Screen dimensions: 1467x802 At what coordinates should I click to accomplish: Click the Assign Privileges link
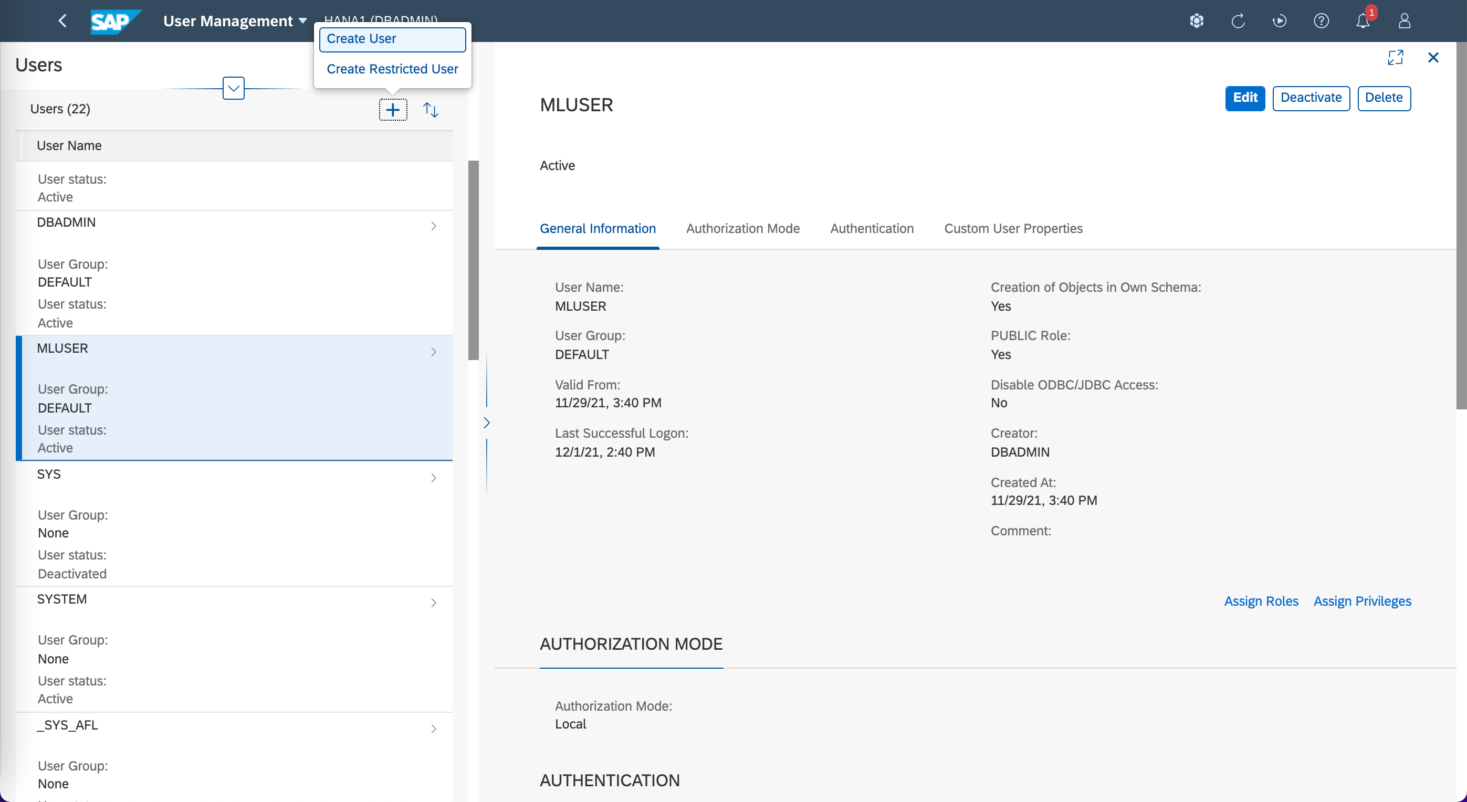[x=1361, y=601]
